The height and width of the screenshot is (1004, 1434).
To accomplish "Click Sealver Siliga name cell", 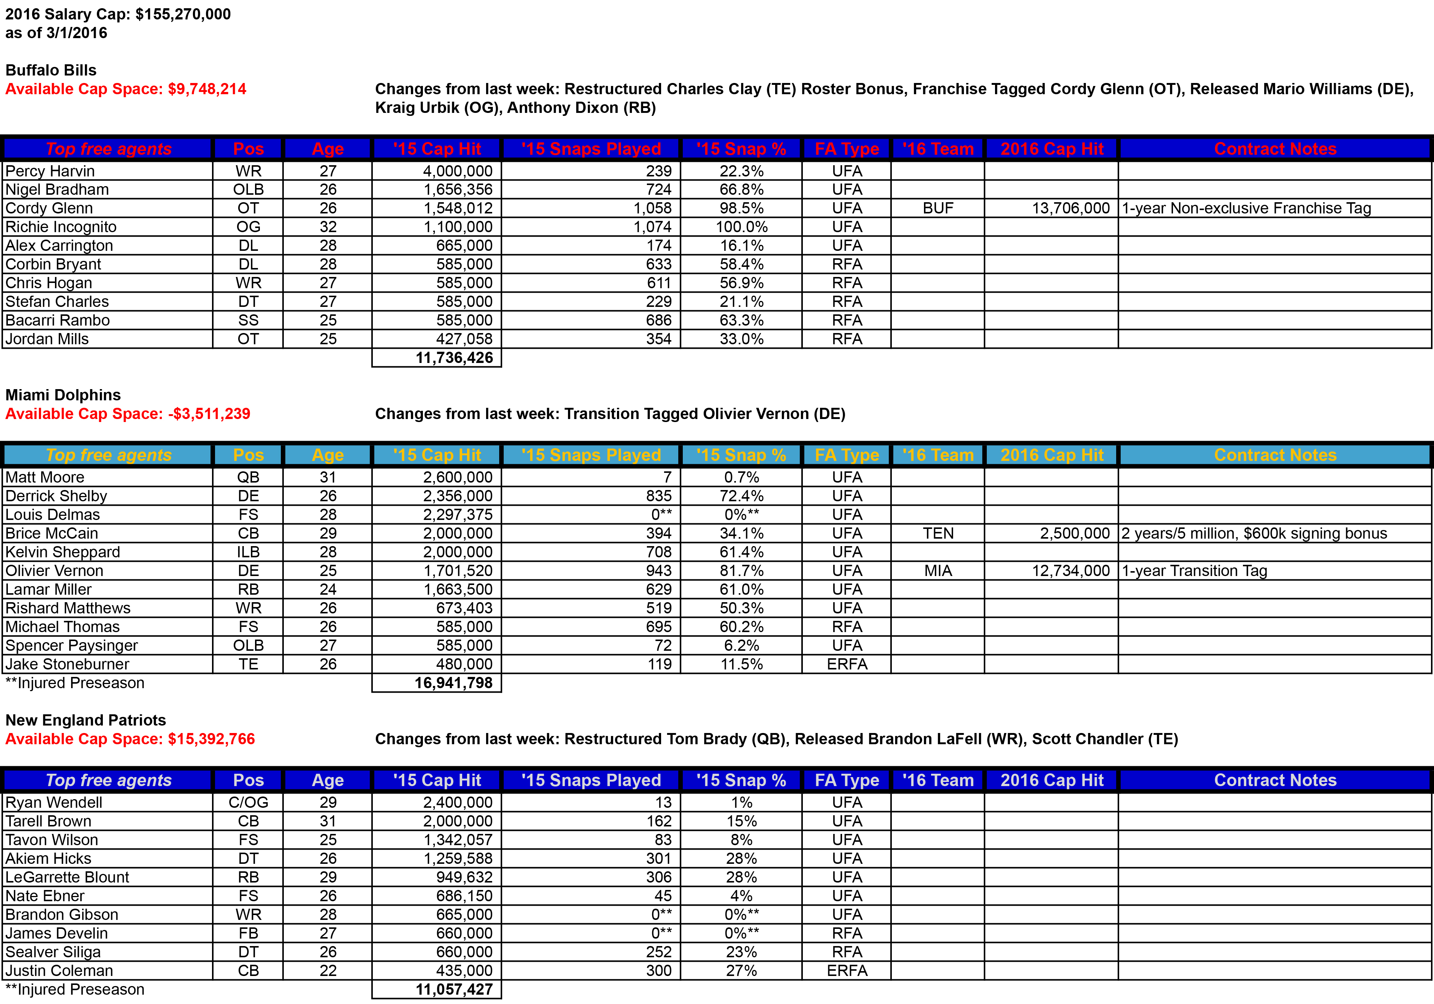I will coord(107,953).
